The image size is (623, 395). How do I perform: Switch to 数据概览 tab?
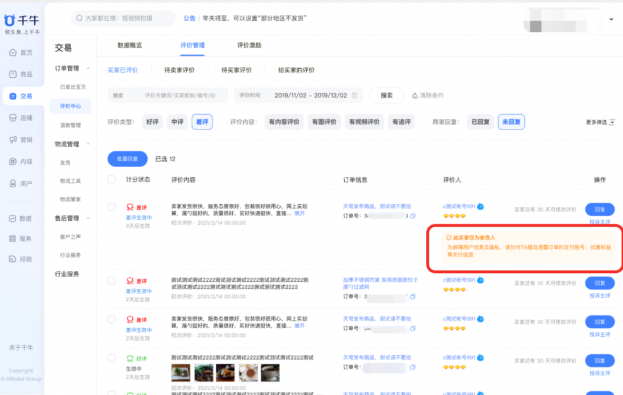point(129,45)
